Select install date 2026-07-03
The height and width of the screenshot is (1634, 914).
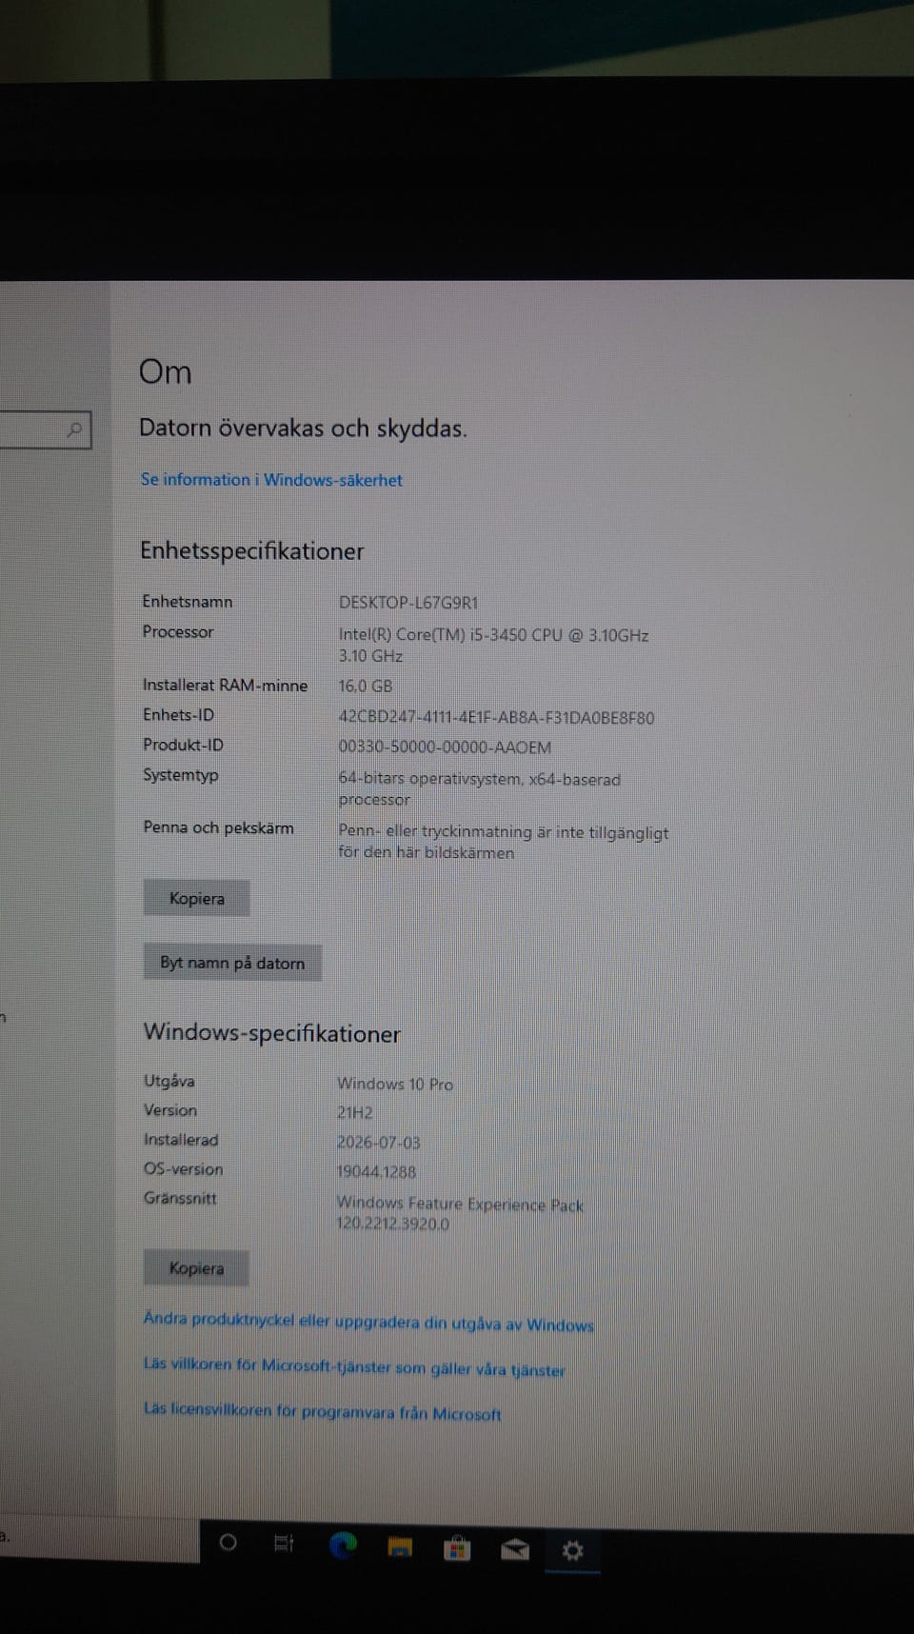click(x=378, y=1142)
